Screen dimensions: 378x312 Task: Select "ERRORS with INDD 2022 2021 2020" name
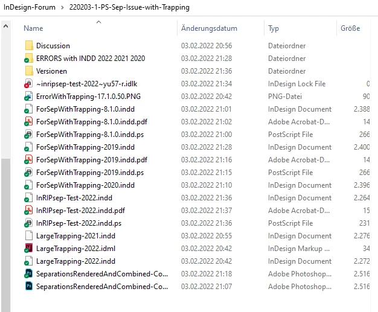(91, 59)
